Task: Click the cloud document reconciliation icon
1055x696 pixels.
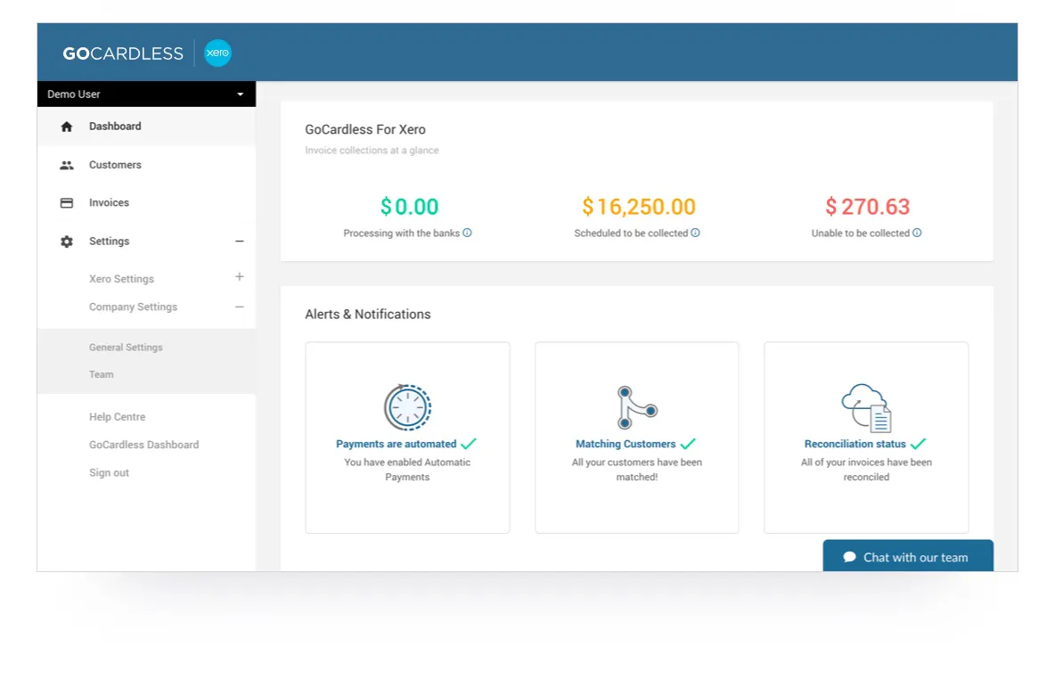Action: click(867, 408)
